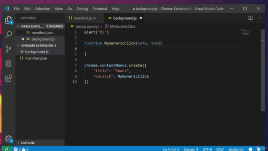This screenshot has width=268, height=151.
Task: Open the Search view icon
Action: click(x=8, y=34)
